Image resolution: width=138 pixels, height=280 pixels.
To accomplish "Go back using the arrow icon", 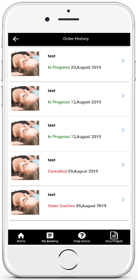I will (x=16, y=39).
